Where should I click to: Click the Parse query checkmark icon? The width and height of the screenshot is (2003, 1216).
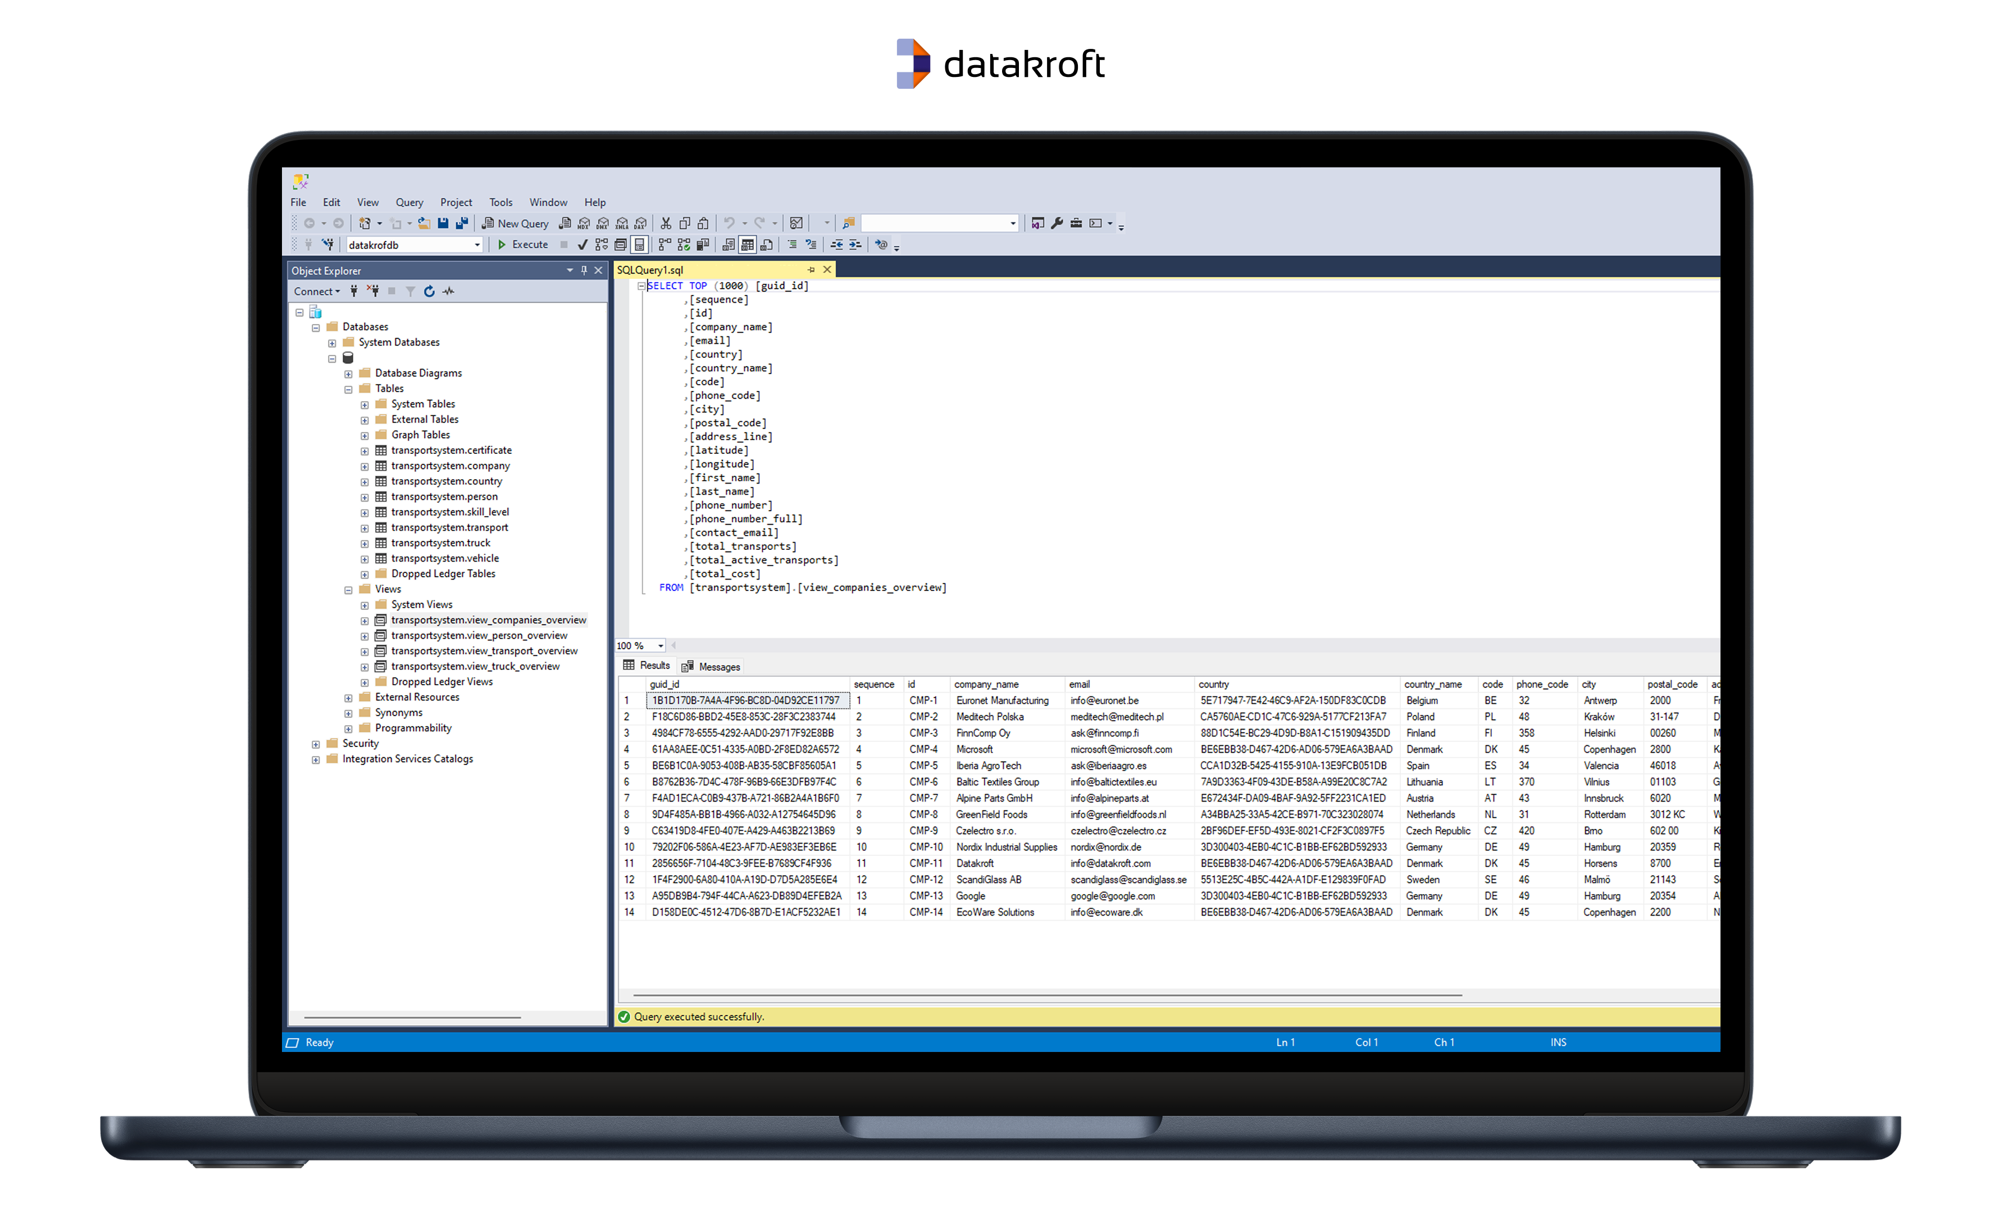(x=583, y=245)
